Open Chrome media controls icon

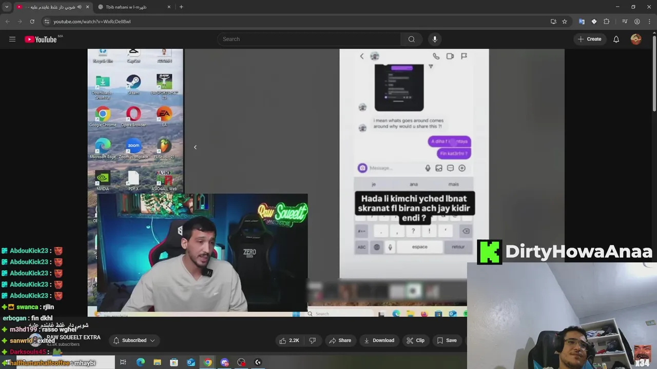coord(625,22)
